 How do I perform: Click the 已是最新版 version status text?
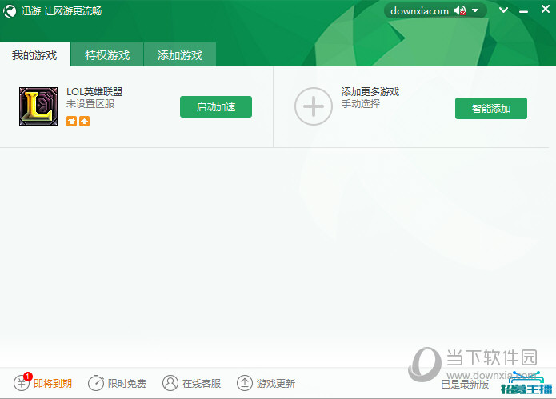pyautogui.click(x=465, y=384)
